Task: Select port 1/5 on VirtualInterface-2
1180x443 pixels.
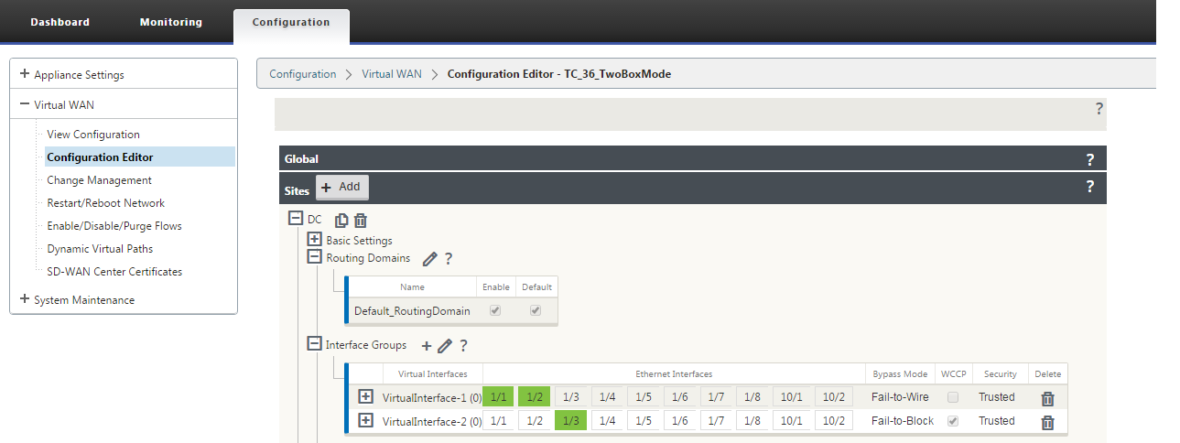Action: (x=644, y=421)
